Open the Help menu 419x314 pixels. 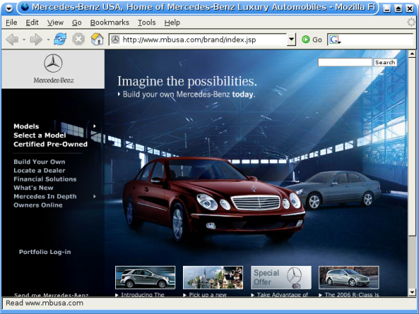[172, 23]
